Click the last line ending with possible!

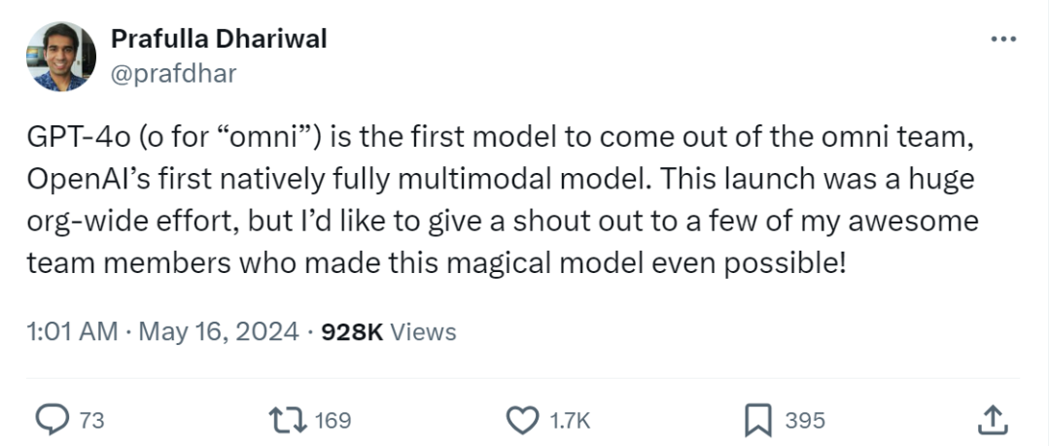(x=437, y=264)
